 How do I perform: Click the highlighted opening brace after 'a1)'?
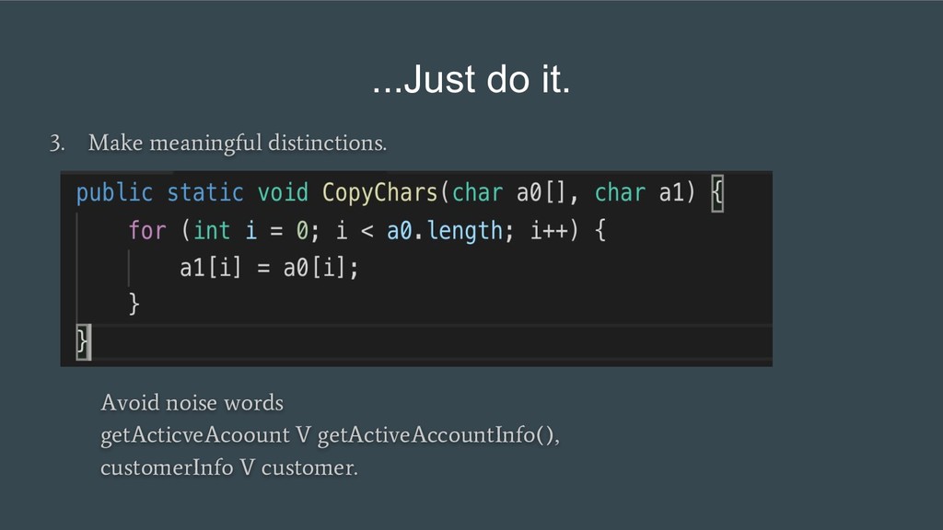[x=717, y=193]
